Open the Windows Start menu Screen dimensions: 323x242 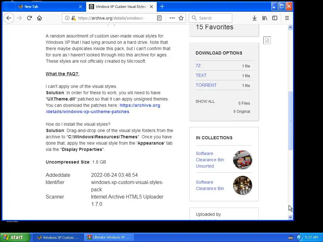pos(15,237)
